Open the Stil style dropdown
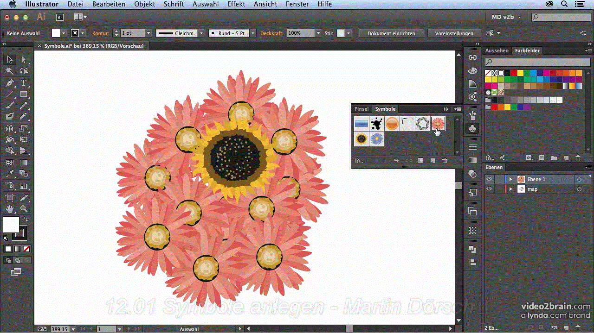The height and width of the screenshot is (333, 594). (x=349, y=33)
